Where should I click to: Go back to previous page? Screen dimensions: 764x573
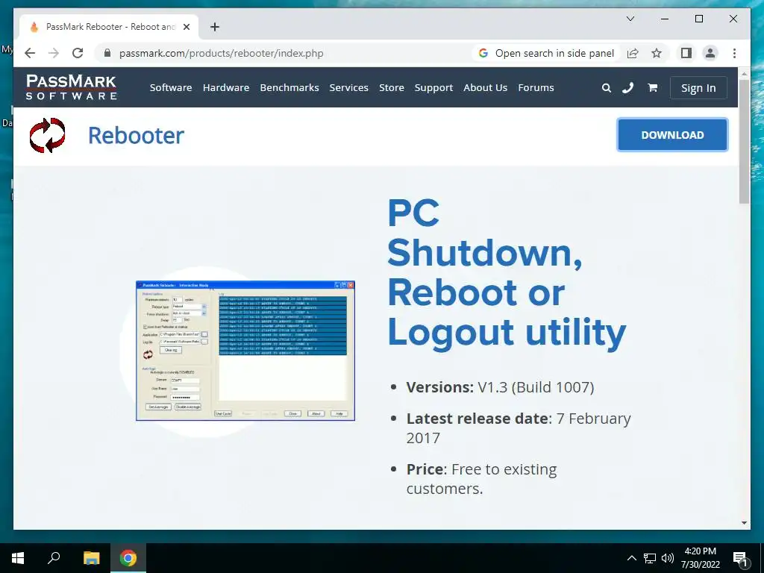[x=30, y=53]
